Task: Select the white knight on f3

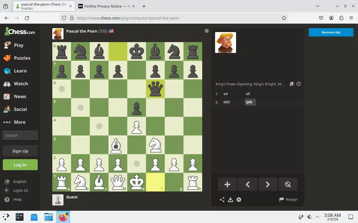Action: click(x=155, y=145)
